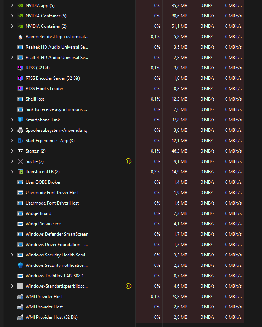The width and height of the screenshot is (262, 327).
Task: Click the RTSS Encoder Server icon
Action: coord(20,78)
